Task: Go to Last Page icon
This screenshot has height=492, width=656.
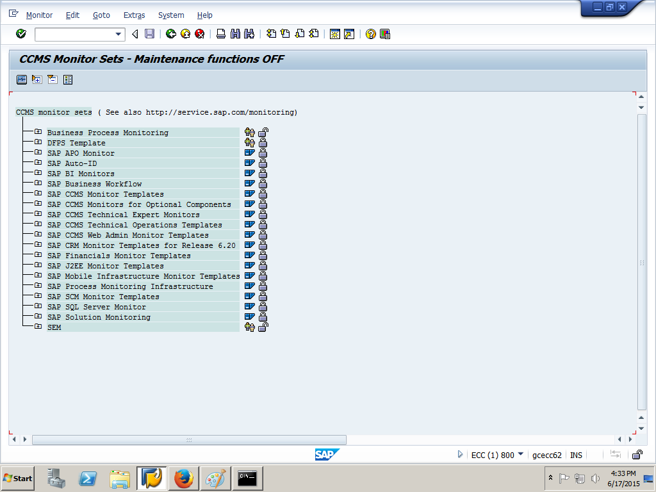Action: click(x=314, y=34)
